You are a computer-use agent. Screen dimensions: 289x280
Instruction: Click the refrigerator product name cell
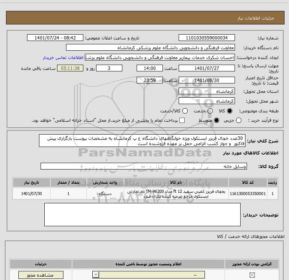[x=176, y=194]
